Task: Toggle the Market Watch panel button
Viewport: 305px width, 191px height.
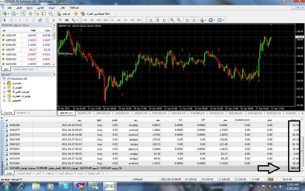Action: [x=24, y=14]
